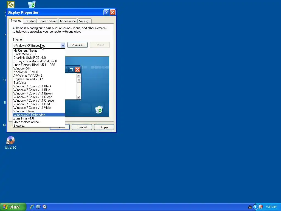This screenshot has height=211, width=281.
Task: Open the Screen Saver tab
Action: tap(47, 21)
